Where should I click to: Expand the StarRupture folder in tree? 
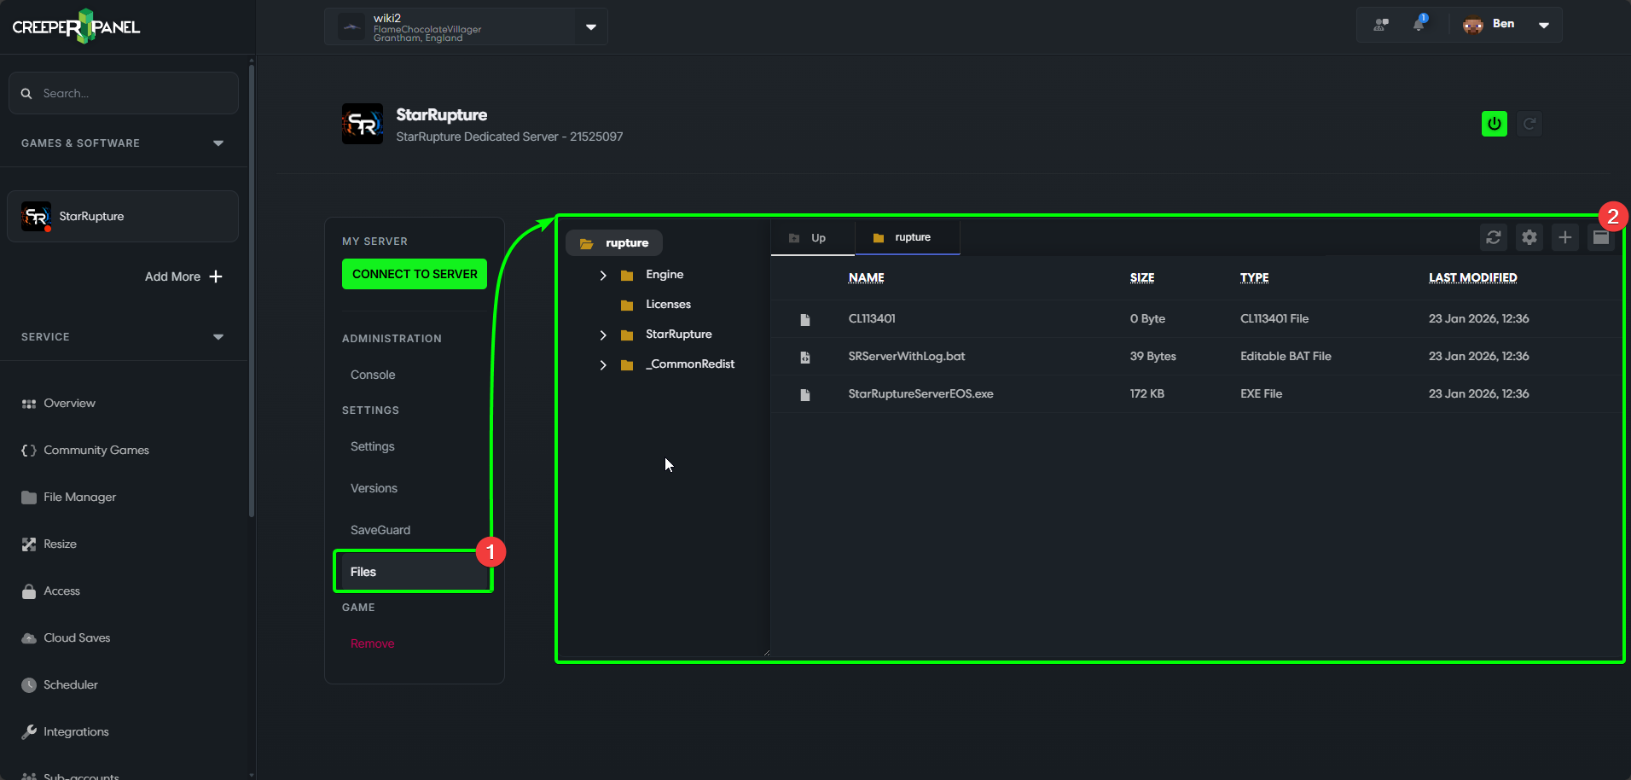pos(603,335)
